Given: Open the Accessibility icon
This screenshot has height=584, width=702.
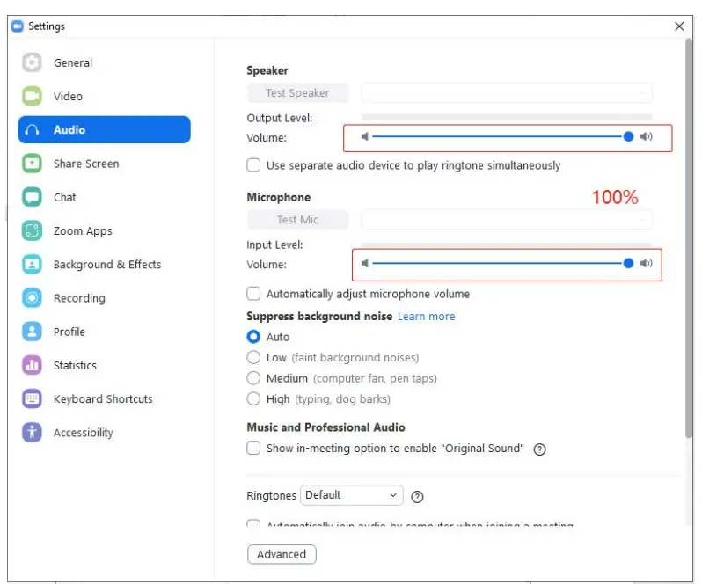Looking at the screenshot, I should point(33,433).
